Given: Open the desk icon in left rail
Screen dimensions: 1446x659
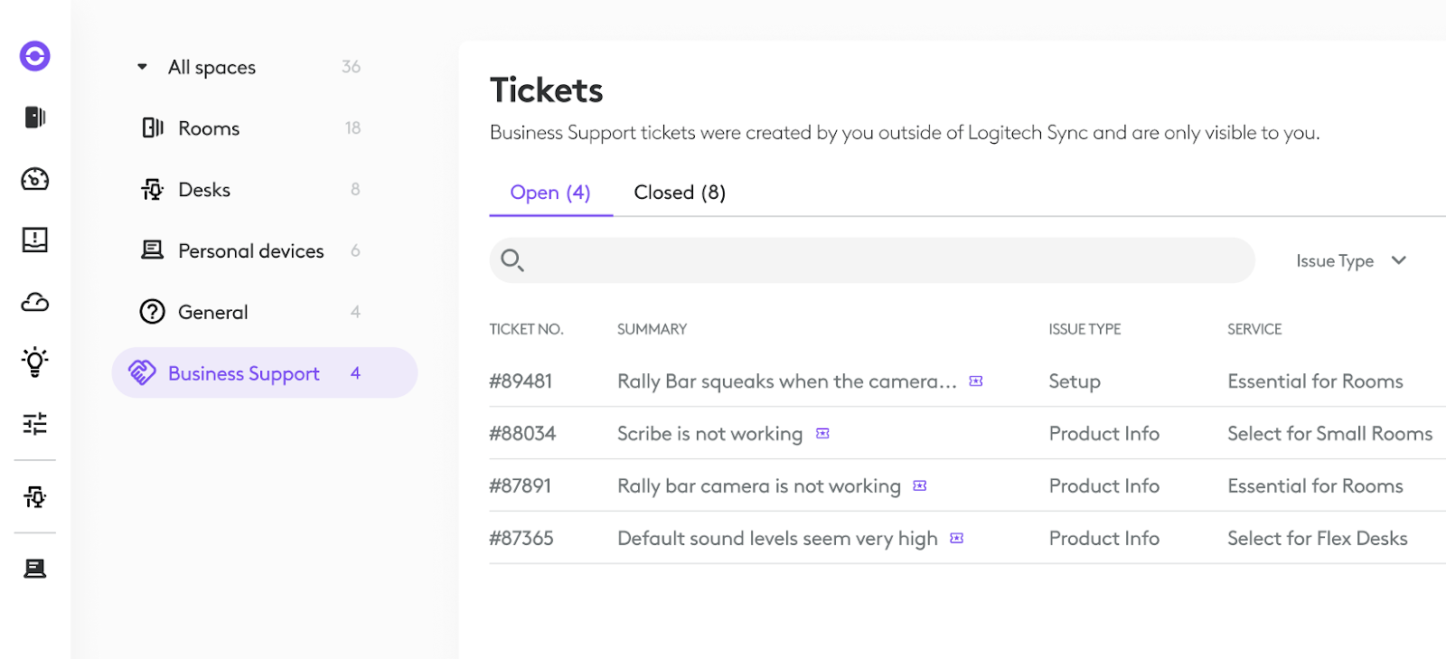Looking at the screenshot, I should point(35,496).
